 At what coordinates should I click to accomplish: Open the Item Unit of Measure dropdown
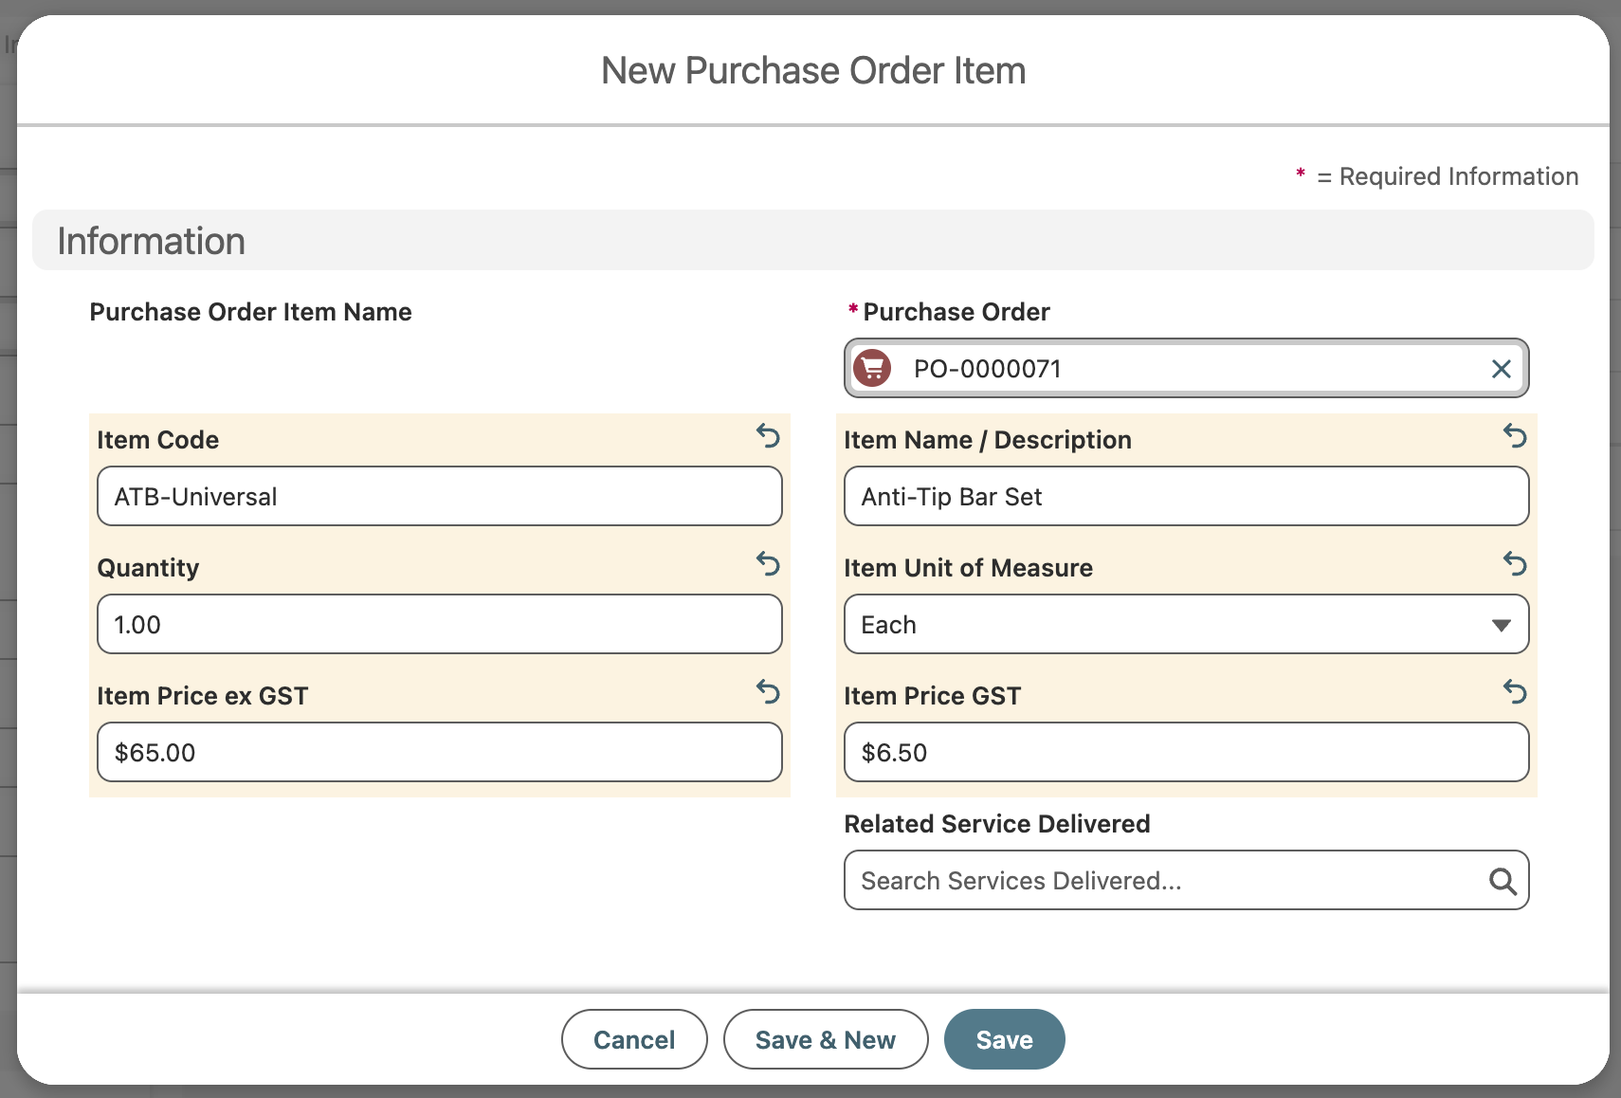point(1185,625)
